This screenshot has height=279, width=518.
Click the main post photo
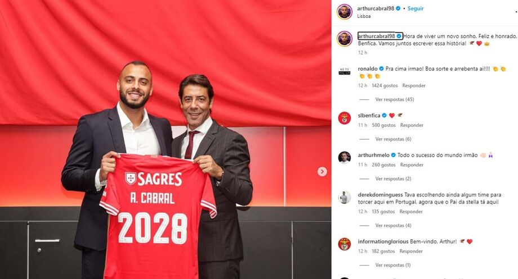pos(166,139)
